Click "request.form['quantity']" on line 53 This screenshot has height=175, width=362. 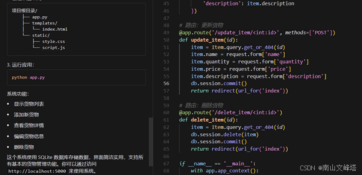point(274,62)
